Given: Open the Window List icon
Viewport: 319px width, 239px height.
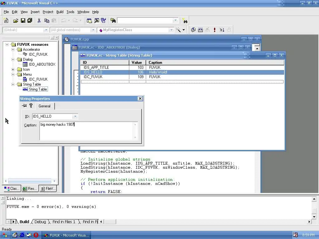Looking at the screenshot, I should [103, 21].
